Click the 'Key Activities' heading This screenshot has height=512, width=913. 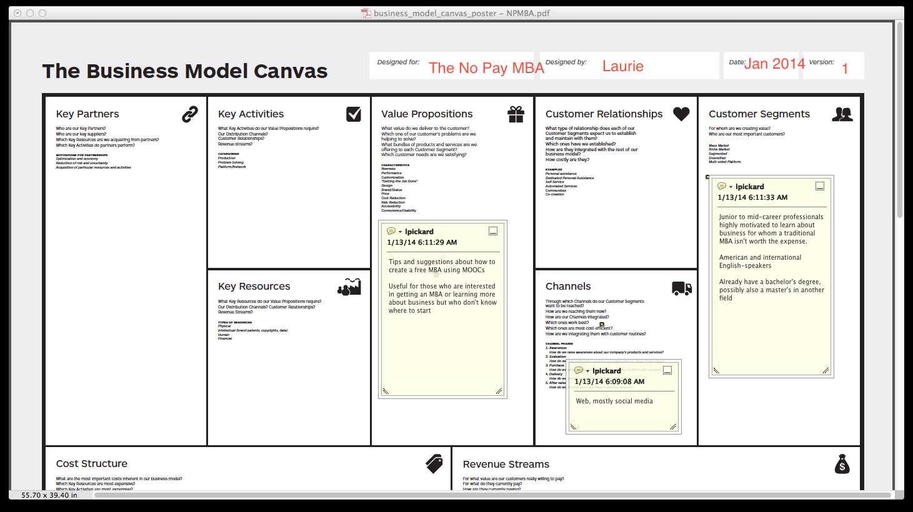click(x=251, y=114)
